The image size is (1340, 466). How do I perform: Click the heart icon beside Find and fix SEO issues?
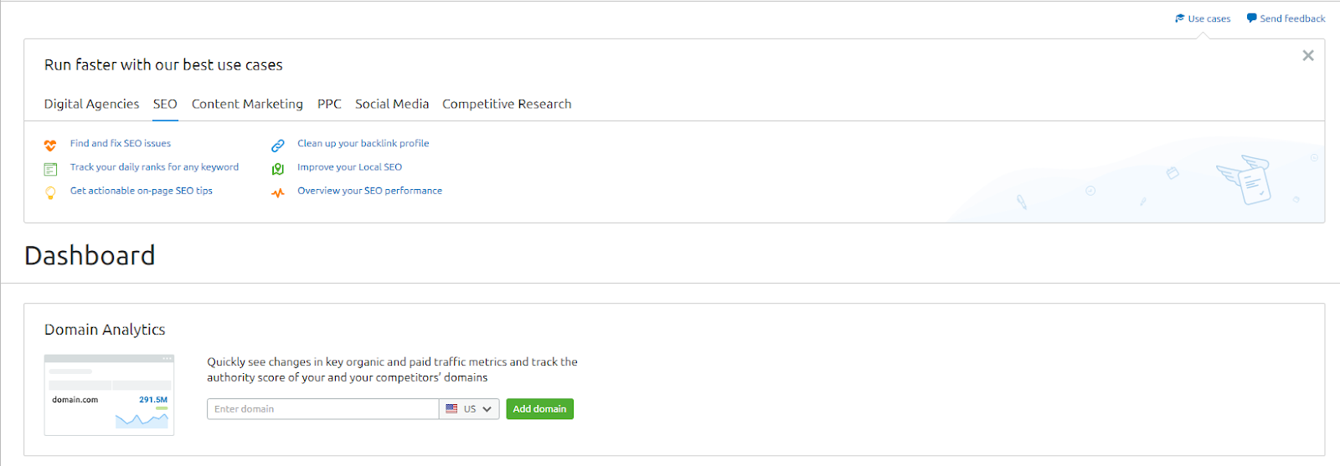coord(50,145)
